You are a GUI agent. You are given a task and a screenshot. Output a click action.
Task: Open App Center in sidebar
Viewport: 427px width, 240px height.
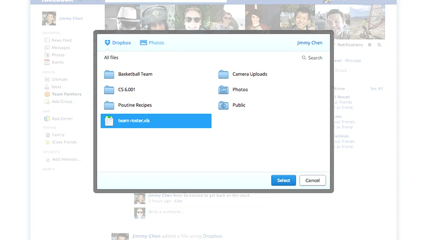(62, 119)
